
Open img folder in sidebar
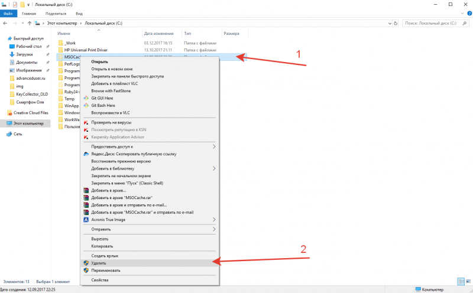(x=20, y=86)
